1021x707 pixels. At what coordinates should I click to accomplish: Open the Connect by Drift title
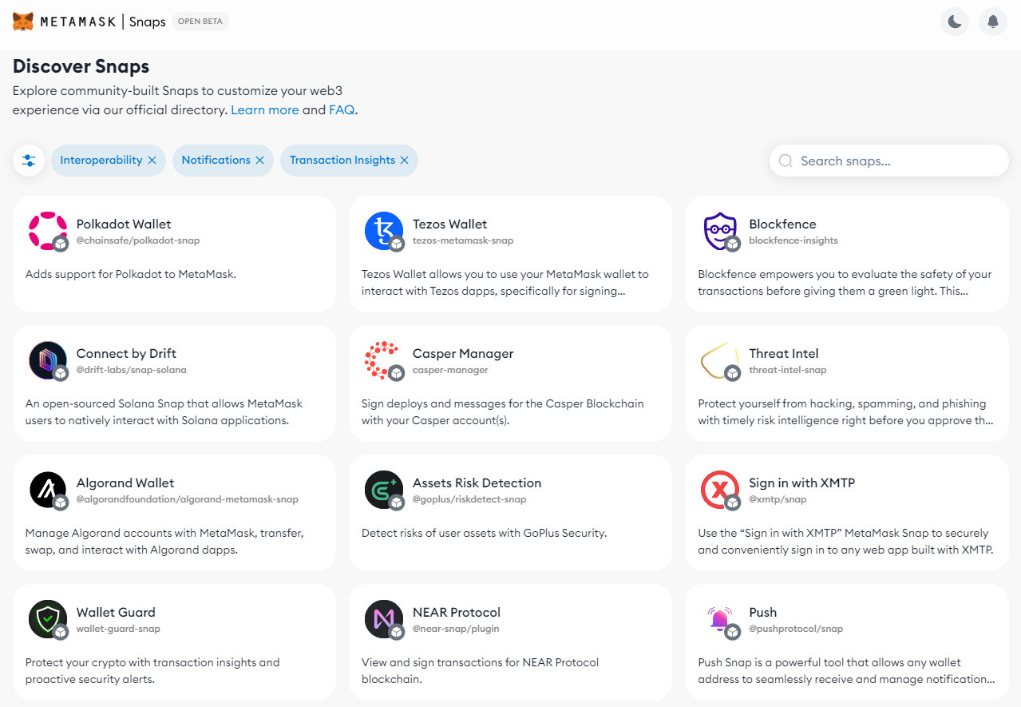(x=126, y=354)
